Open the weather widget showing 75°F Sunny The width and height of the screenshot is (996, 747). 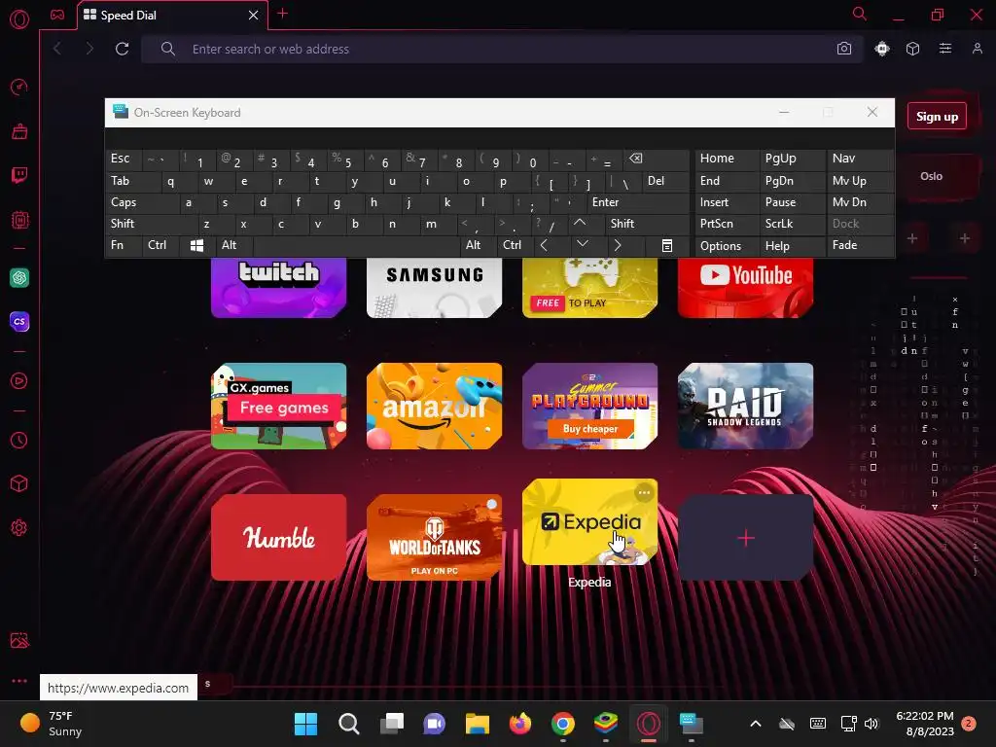[53, 724]
